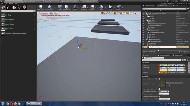Uncheck Generate Overlap Events checkbox

click(159, 89)
